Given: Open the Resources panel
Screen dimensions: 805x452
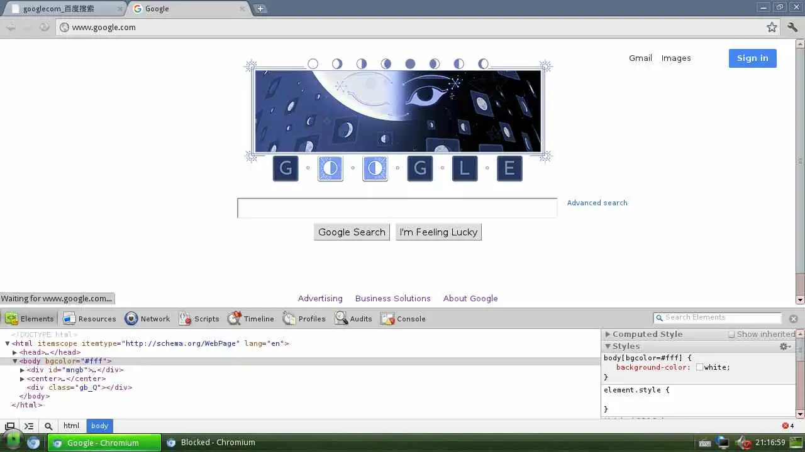Looking at the screenshot, I should [x=89, y=318].
